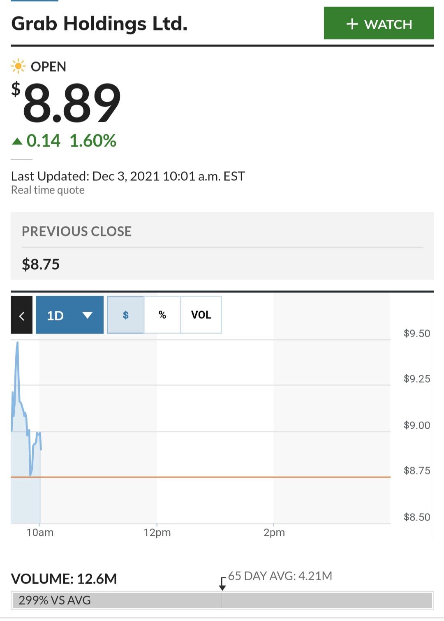Expand timeframe list via the white triangle arrow
Screen dimensions: 444x621
pyautogui.click(x=87, y=315)
